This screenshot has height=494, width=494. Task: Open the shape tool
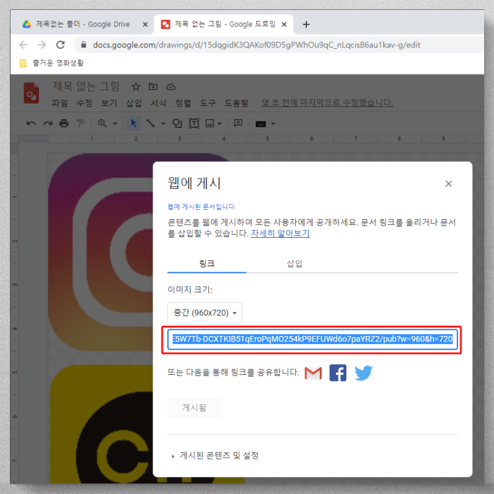click(177, 124)
